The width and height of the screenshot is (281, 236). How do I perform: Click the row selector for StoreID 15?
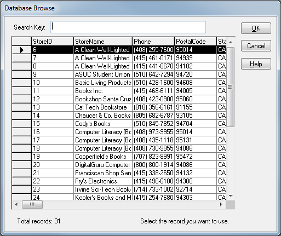click(21, 124)
